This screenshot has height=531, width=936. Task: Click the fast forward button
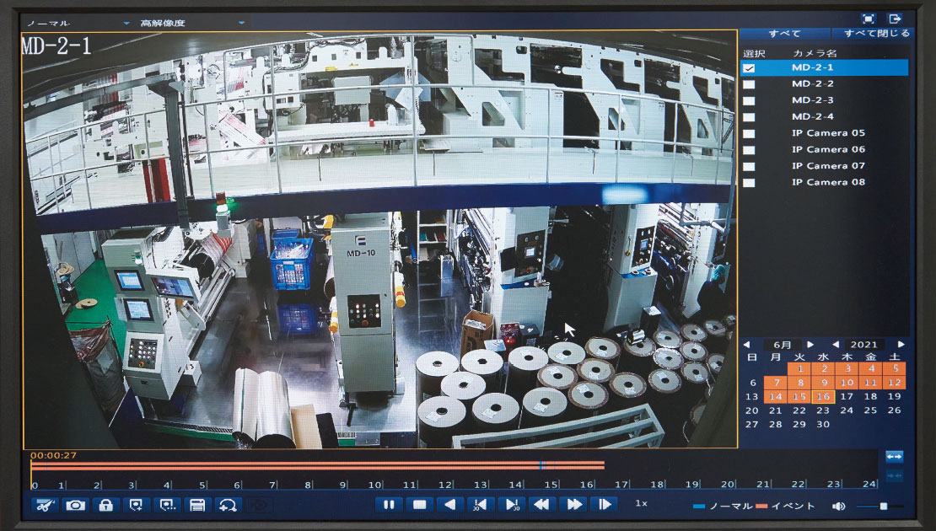click(x=573, y=505)
